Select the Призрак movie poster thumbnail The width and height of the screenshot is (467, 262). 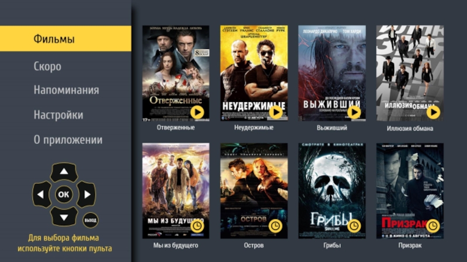coord(410,191)
